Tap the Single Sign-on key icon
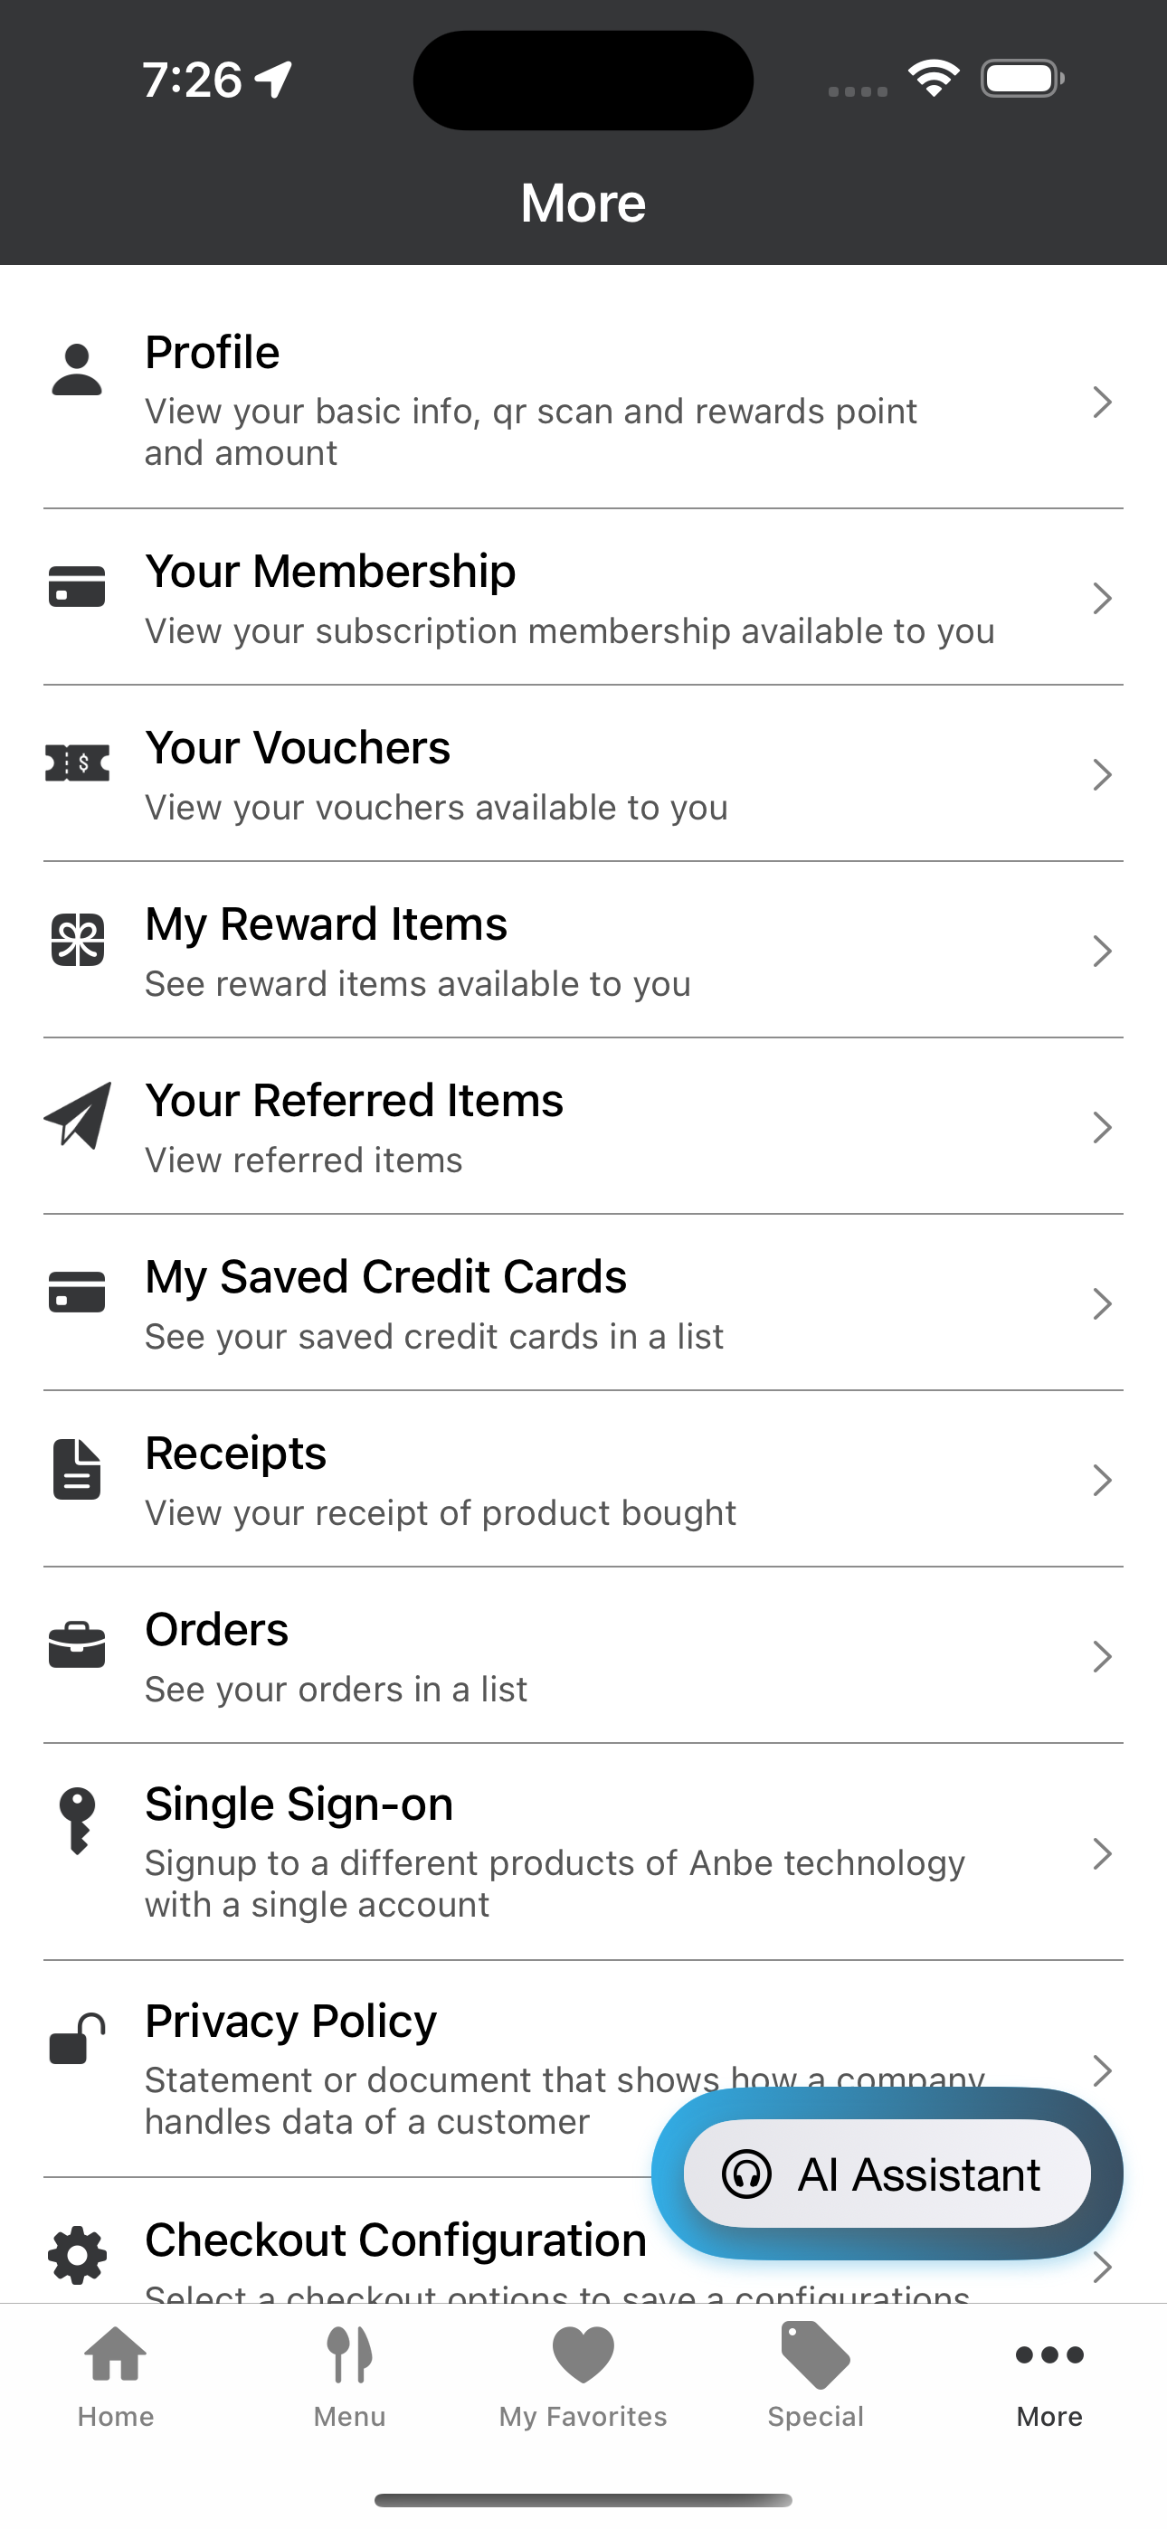This screenshot has width=1167, height=2529. (x=77, y=1820)
